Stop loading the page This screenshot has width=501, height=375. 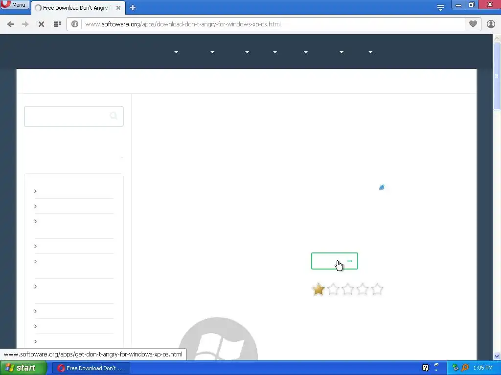[x=41, y=24]
